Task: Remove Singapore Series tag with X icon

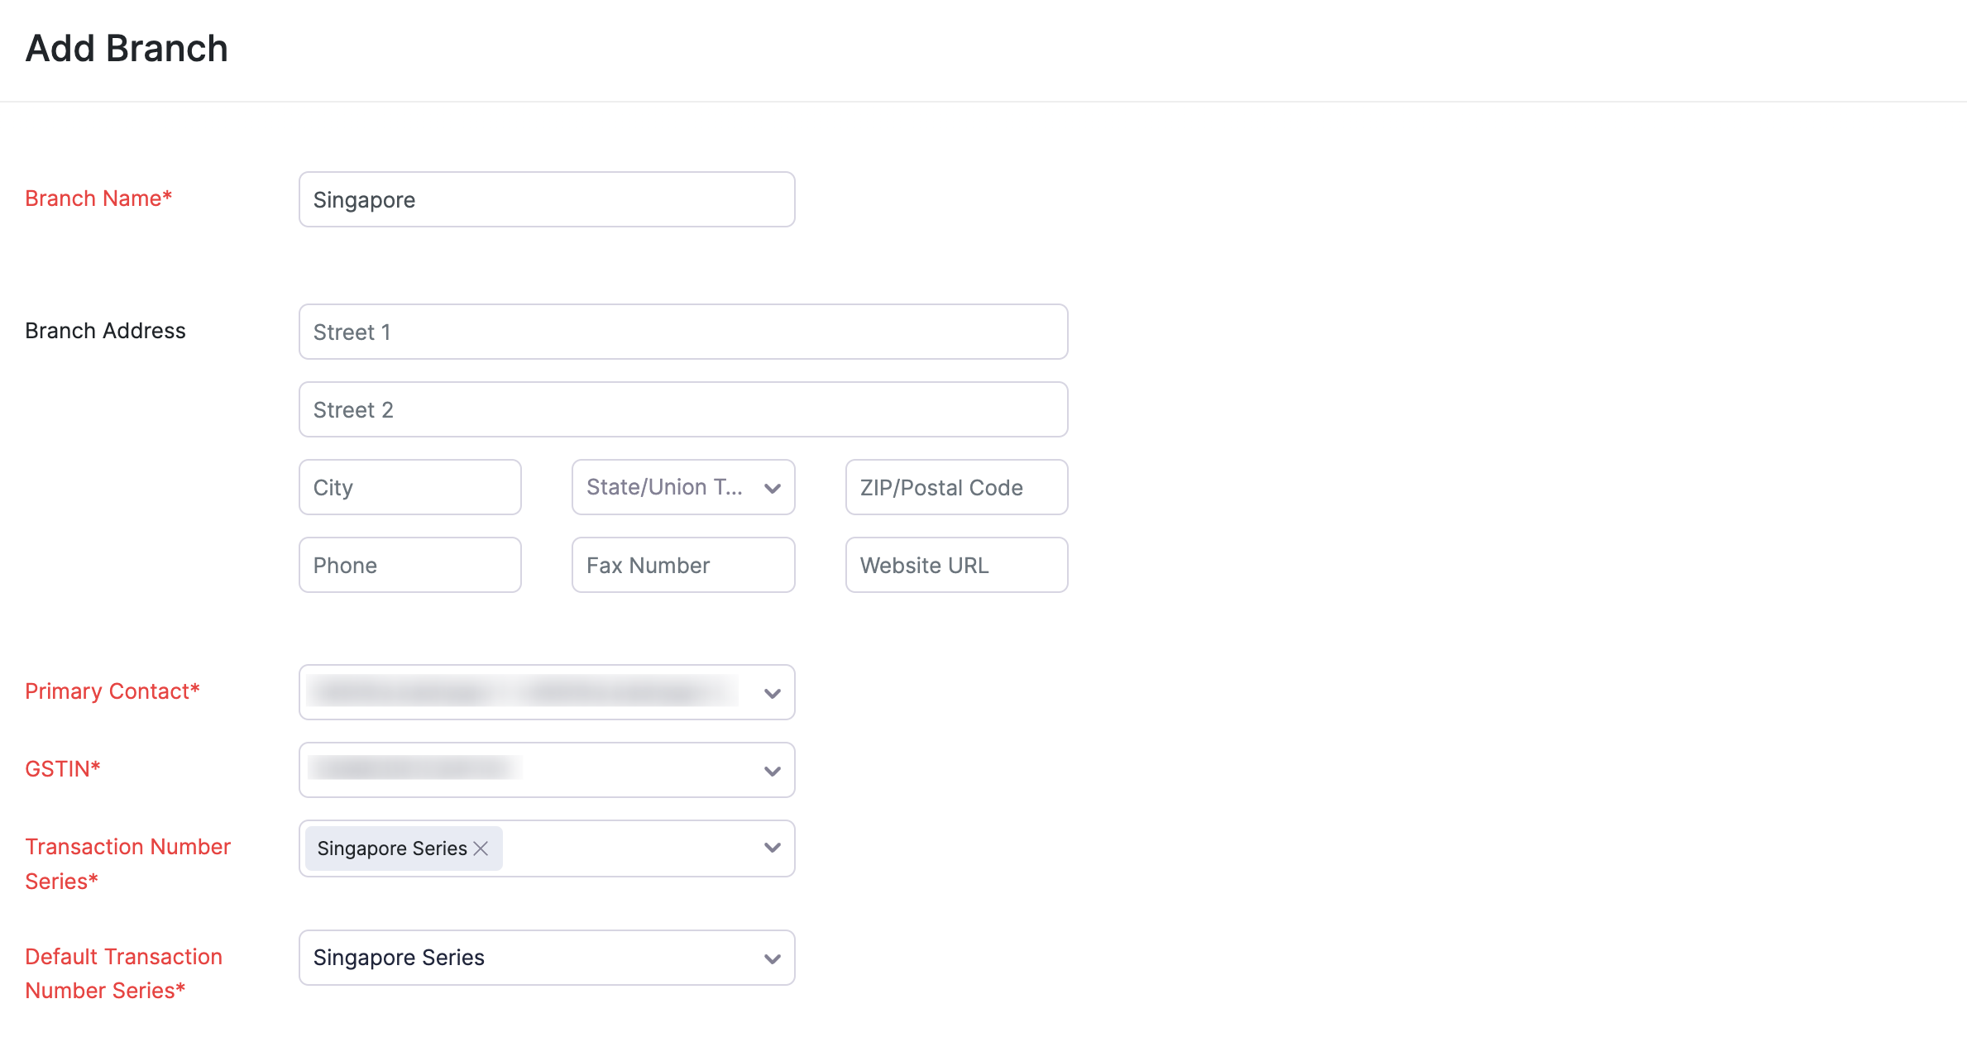Action: tap(481, 848)
